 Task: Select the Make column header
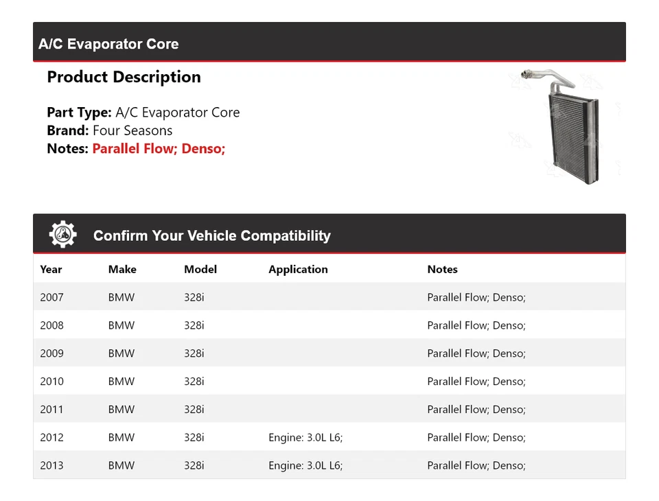tap(122, 269)
